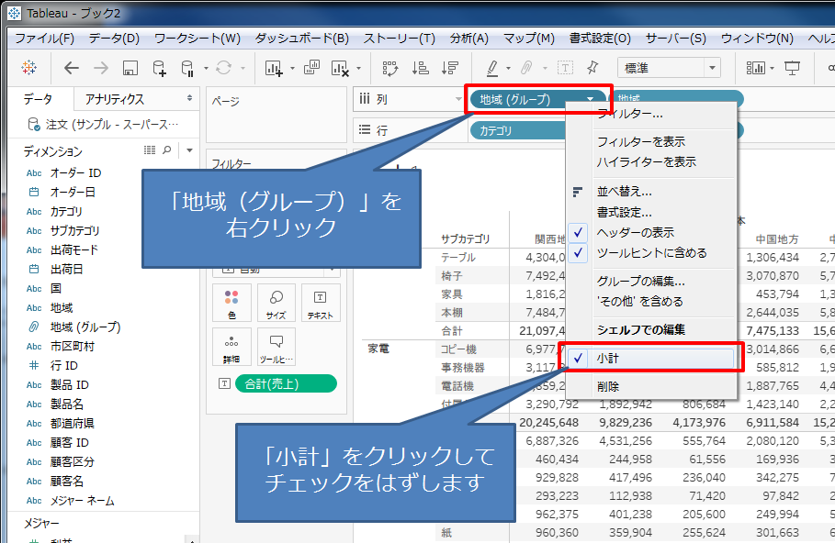Click the undo back arrow
Screen dimensions: 835x543
click(72, 68)
